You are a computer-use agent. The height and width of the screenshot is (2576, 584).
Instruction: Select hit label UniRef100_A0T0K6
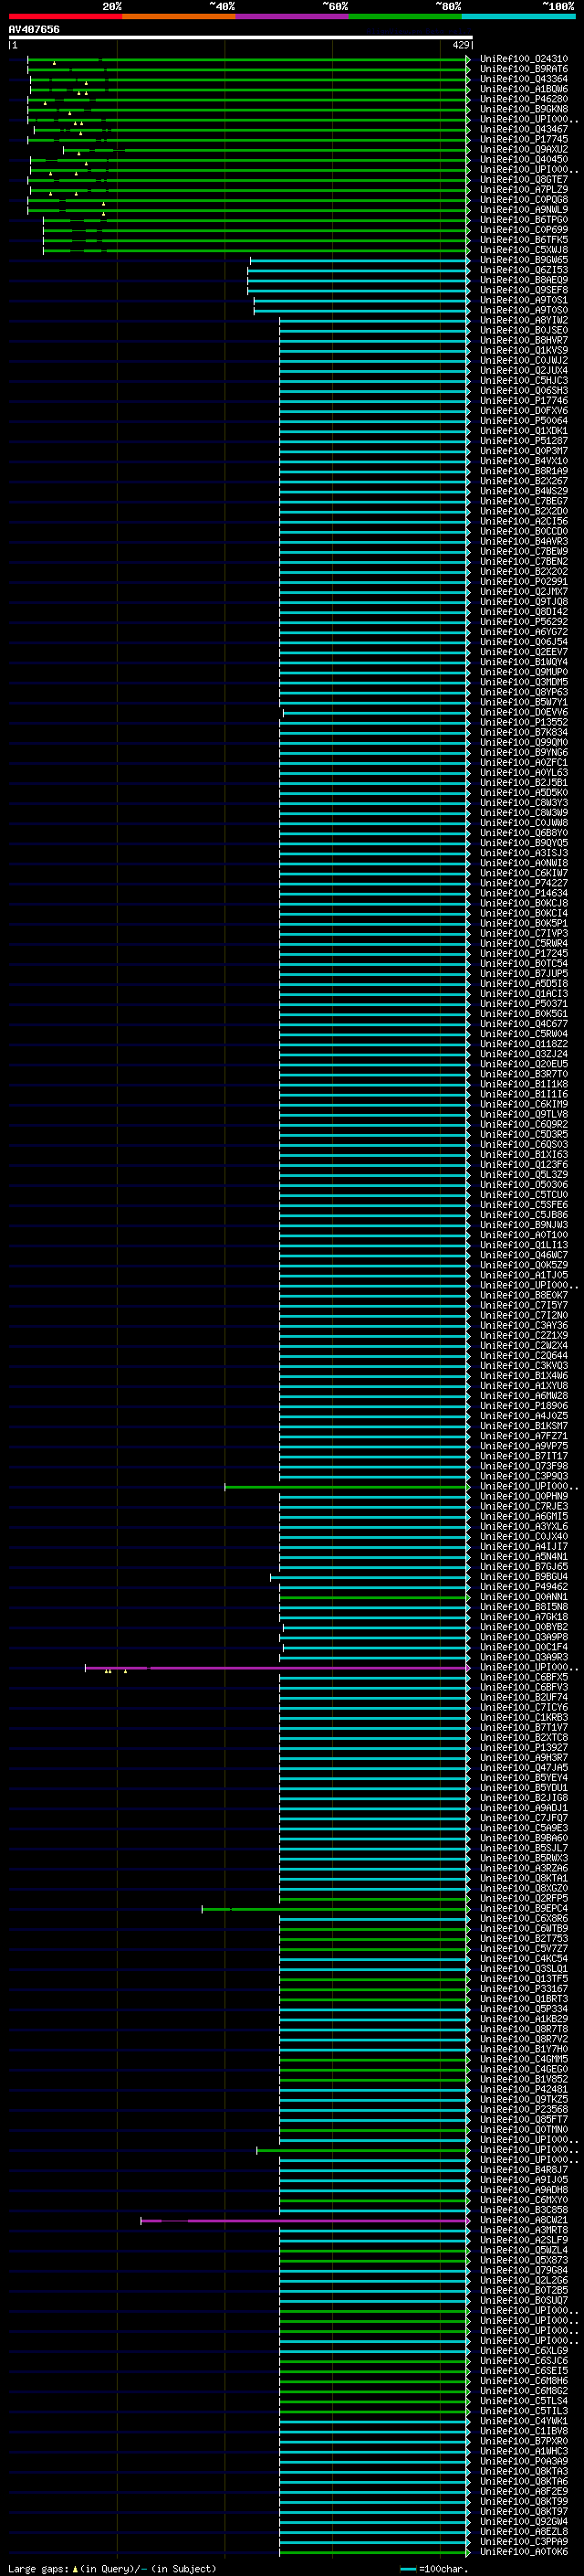click(524, 2552)
